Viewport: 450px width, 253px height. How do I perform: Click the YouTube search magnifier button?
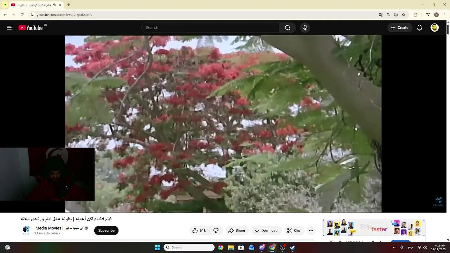(x=288, y=28)
